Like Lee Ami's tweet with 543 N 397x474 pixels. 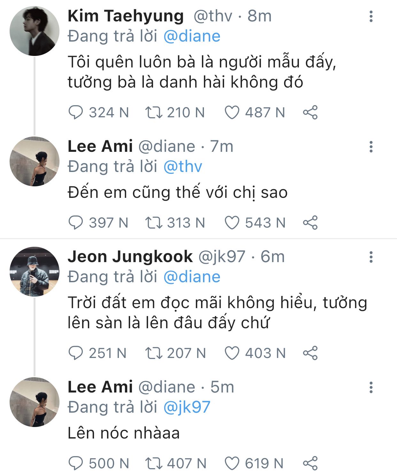(x=232, y=223)
